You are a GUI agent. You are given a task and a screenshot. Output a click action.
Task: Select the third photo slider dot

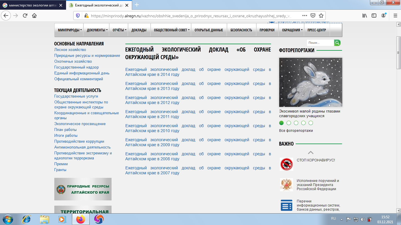296,123
